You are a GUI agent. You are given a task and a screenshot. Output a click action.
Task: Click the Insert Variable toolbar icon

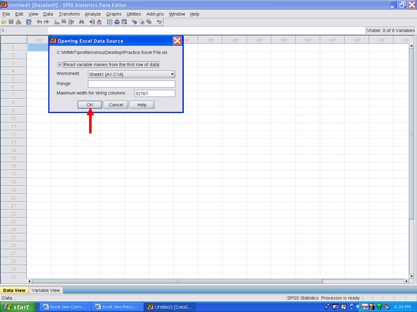click(x=99, y=22)
